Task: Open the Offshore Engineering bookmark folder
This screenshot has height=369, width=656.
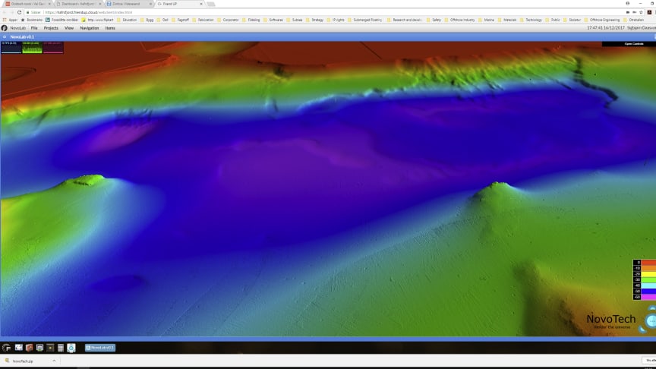Action: tap(601, 20)
